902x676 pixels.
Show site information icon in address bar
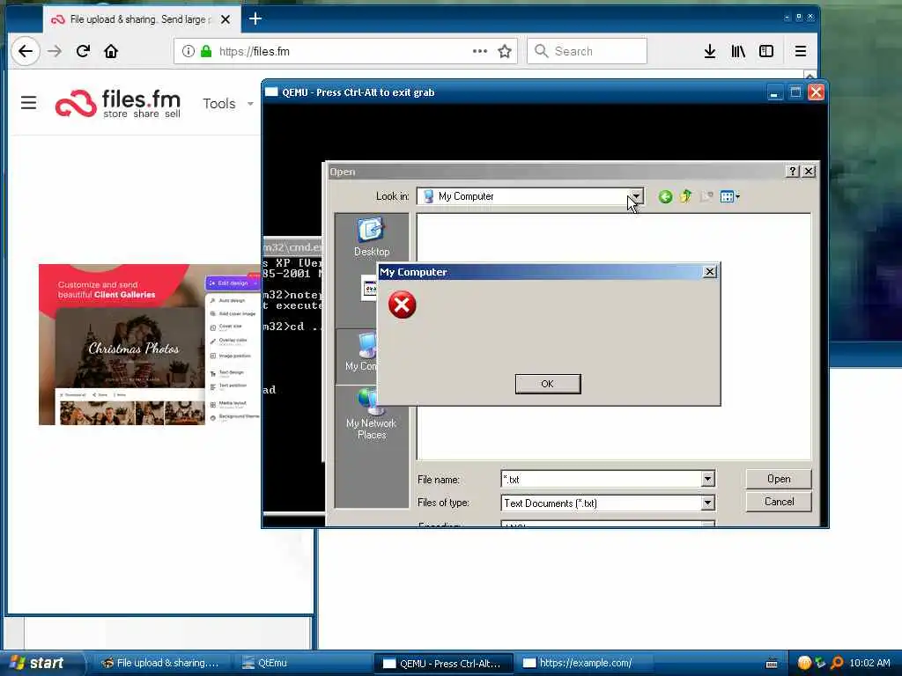(x=188, y=51)
